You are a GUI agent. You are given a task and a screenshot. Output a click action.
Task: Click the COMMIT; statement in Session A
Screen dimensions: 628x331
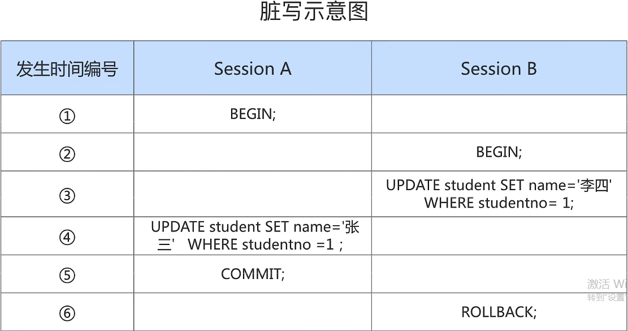253,274
